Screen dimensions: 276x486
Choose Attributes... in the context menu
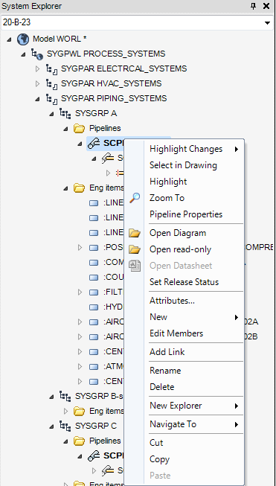coord(172,301)
